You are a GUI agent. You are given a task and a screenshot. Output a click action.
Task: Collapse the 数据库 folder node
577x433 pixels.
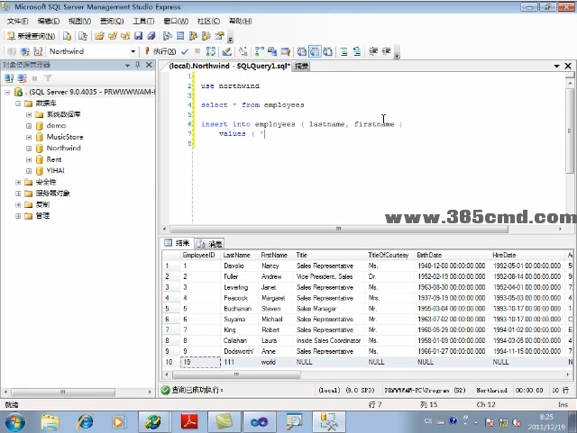coord(18,104)
